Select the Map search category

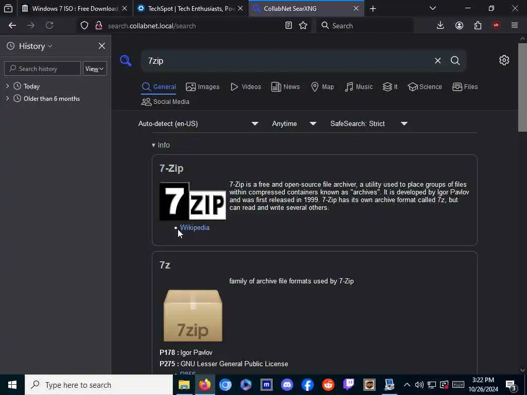322,86
